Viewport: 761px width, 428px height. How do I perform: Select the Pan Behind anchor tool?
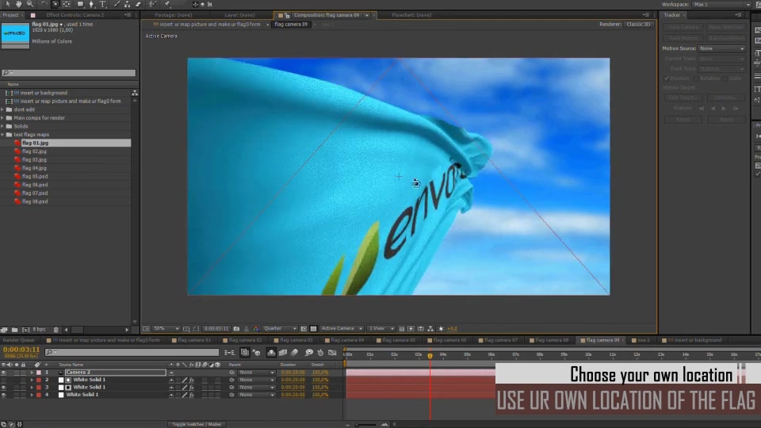(67, 4)
